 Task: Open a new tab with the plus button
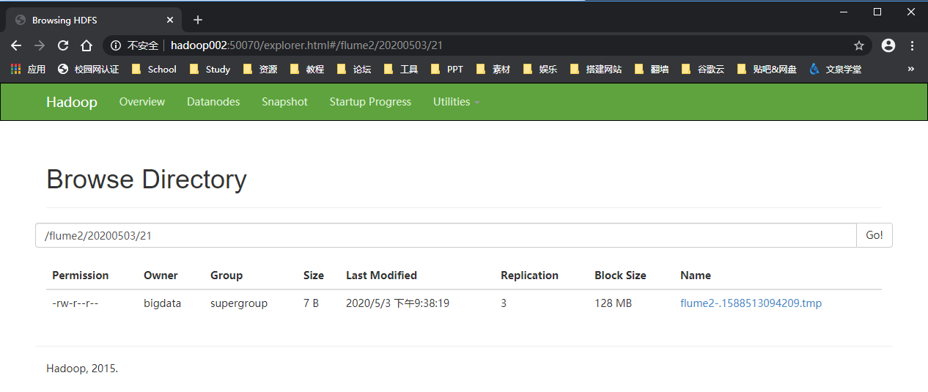point(198,20)
